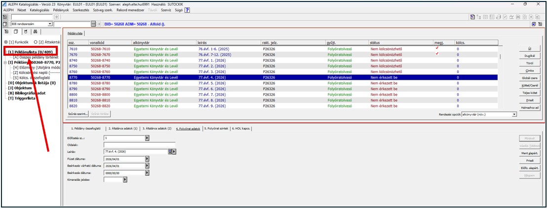The height and width of the screenshot is (209, 547).
Task: Open the Súgó menu
Action: pos(179,10)
